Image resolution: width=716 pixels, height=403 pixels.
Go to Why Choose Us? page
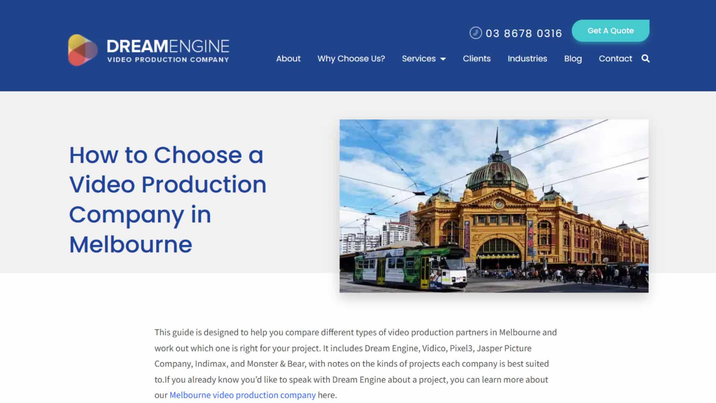coord(351,59)
